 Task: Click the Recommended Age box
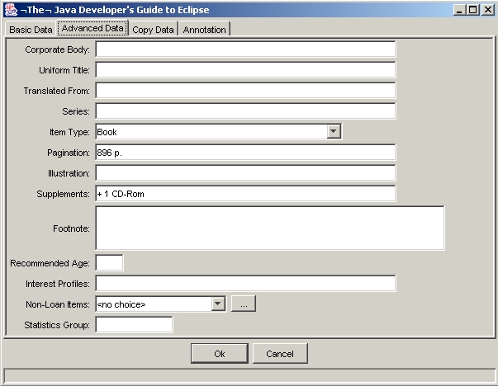(x=109, y=262)
